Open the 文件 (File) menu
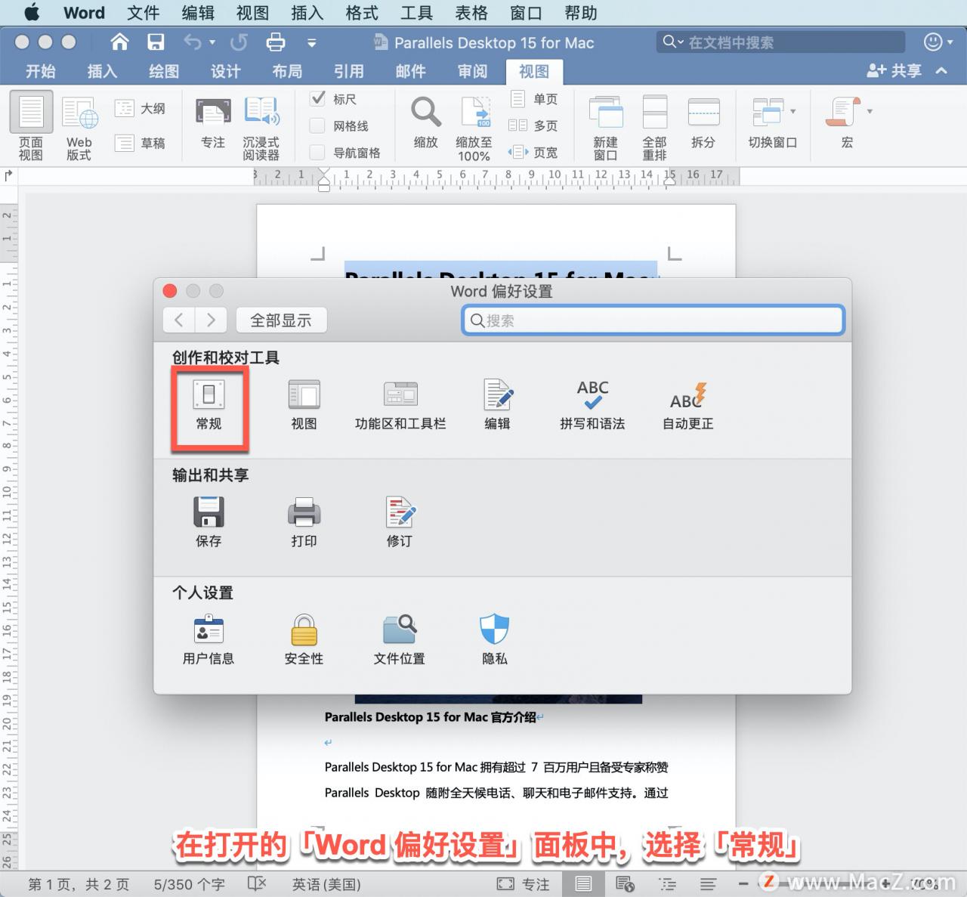 point(143,13)
